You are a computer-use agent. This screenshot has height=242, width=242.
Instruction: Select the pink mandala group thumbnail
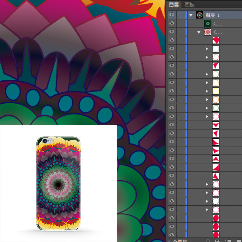tap(208, 32)
